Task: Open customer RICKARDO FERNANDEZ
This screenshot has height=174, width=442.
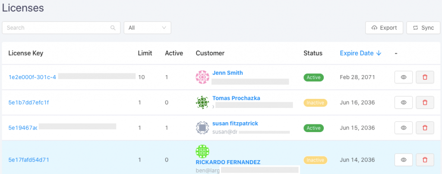Action: coord(228,162)
